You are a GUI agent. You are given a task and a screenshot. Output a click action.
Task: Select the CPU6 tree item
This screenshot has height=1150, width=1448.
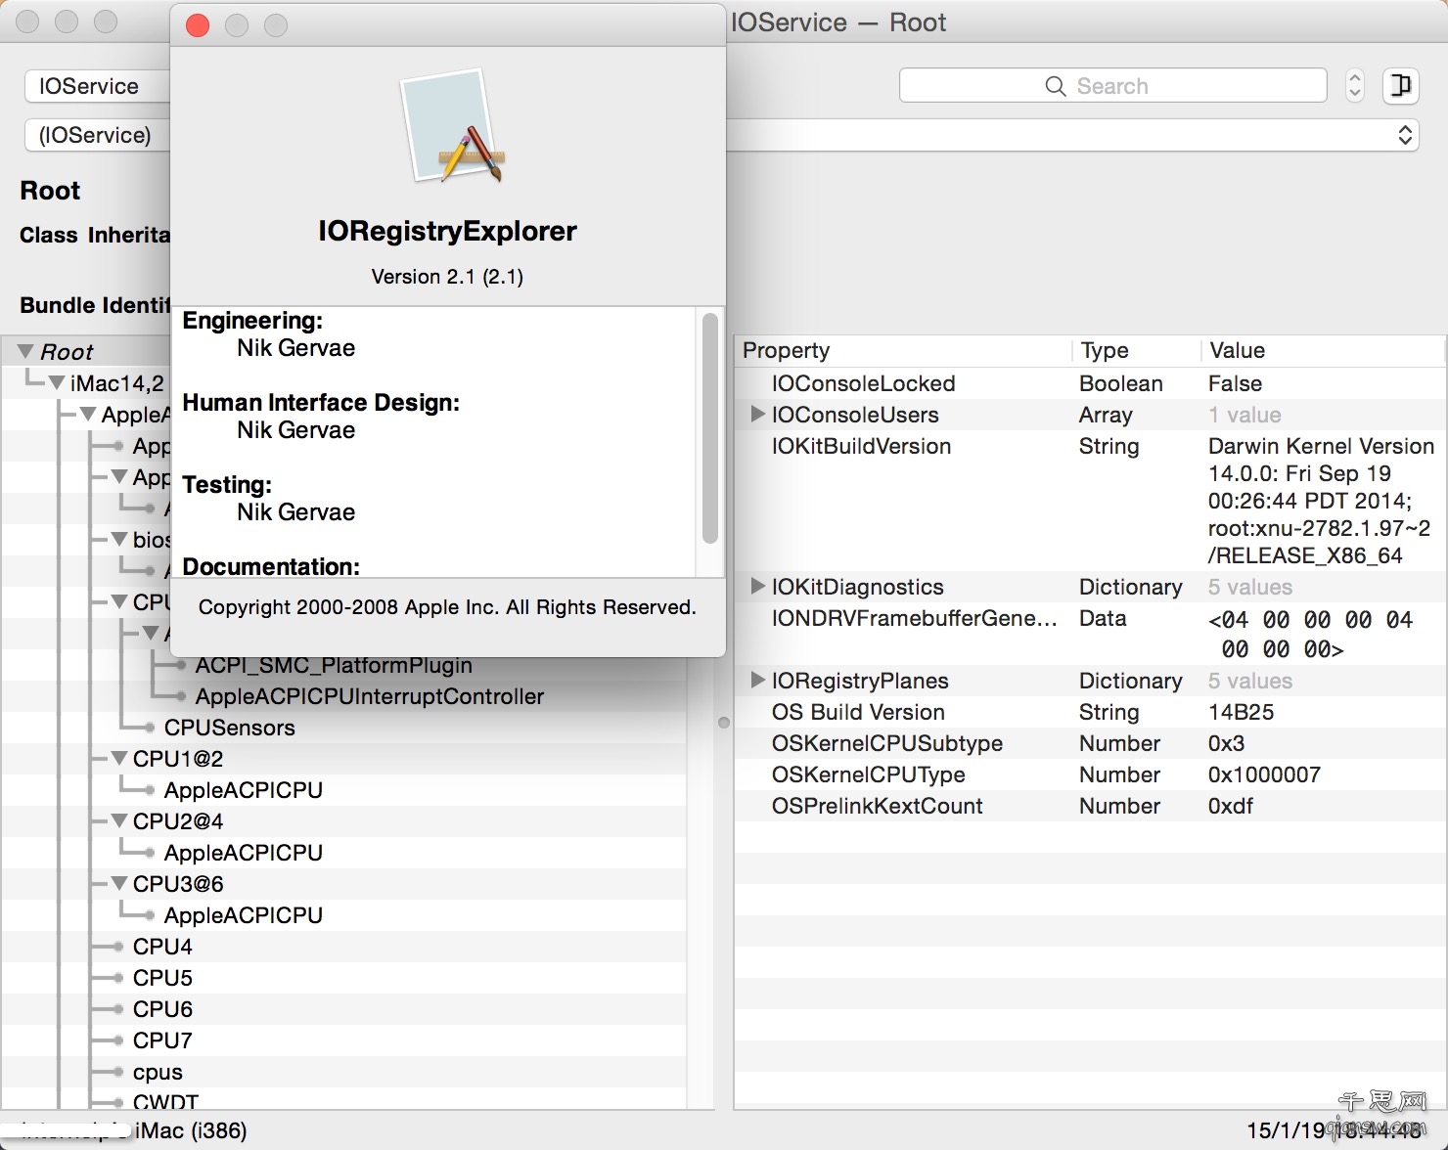pyautogui.click(x=162, y=1009)
